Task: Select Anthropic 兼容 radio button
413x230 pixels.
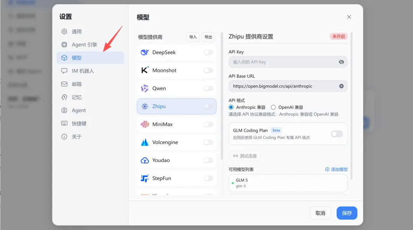Action: tap(231, 107)
